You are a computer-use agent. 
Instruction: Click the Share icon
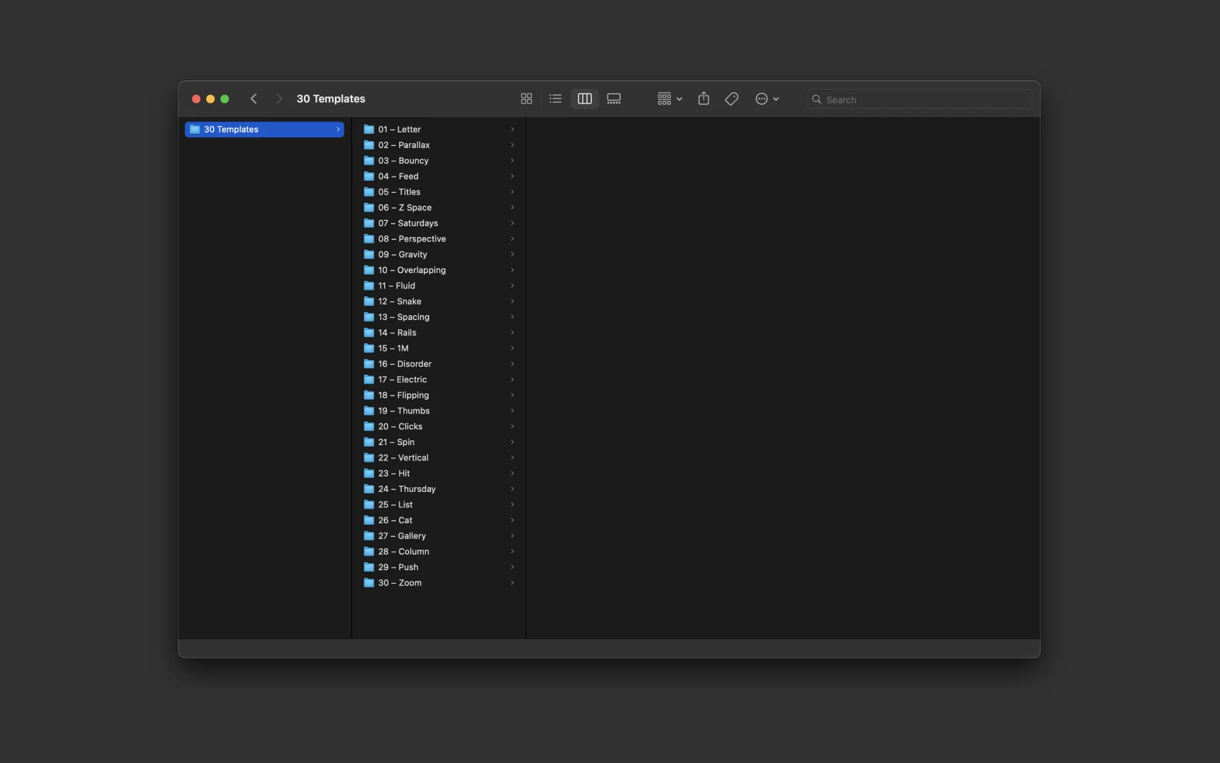pos(703,99)
